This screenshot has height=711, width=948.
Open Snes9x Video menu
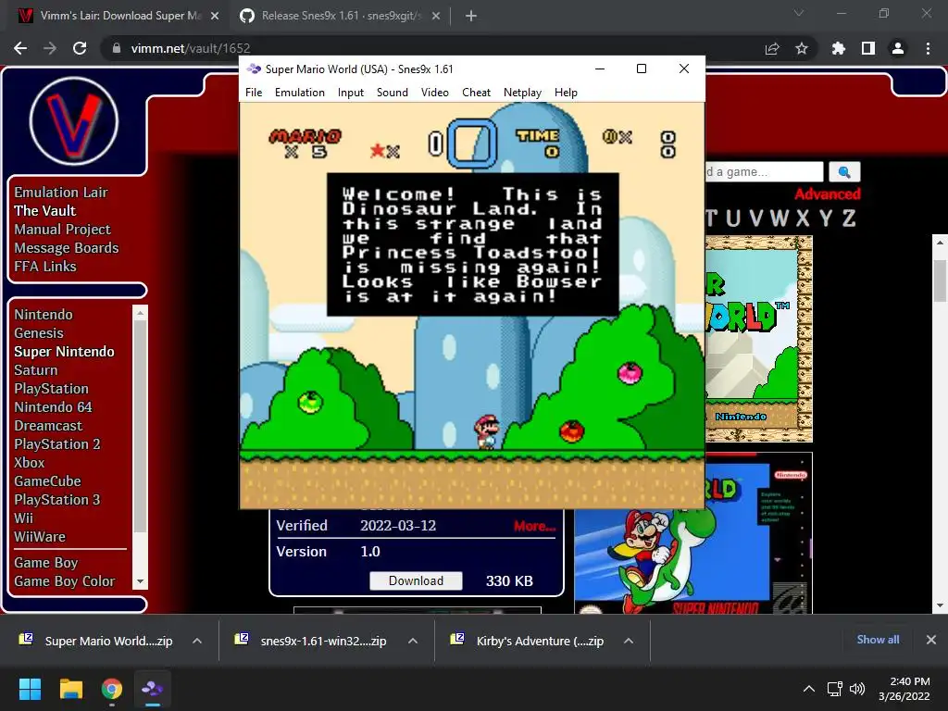point(435,93)
